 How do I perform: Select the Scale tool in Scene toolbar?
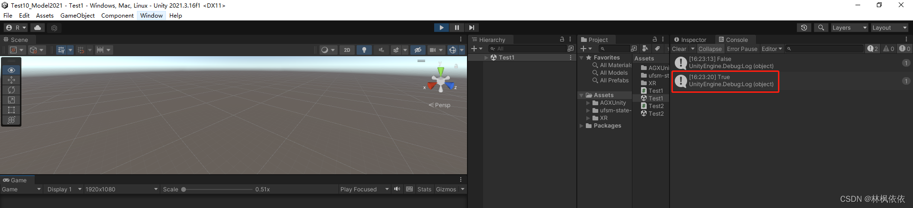point(11,100)
